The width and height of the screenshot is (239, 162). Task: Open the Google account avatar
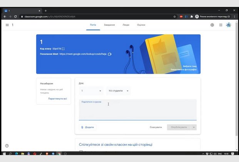[x=229, y=25]
